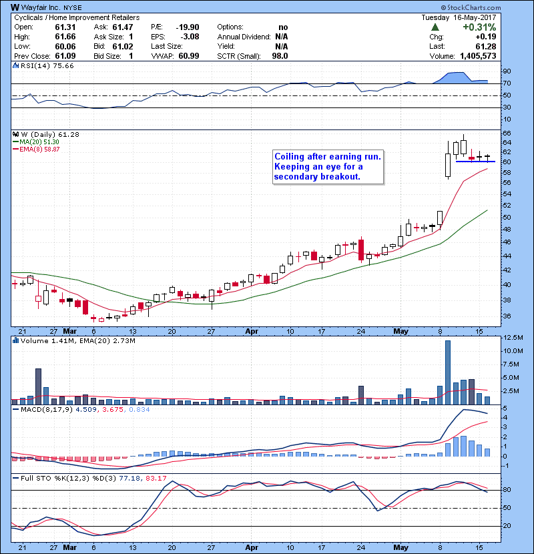Click the MACD histogram value 0.834
The height and width of the screenshot is (554, 534).
pos(140,410)
